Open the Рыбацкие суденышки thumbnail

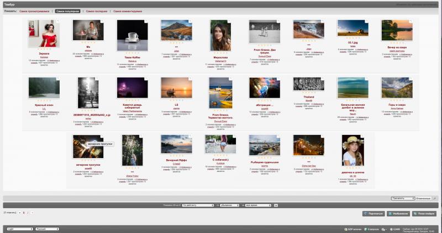[265, 145]
